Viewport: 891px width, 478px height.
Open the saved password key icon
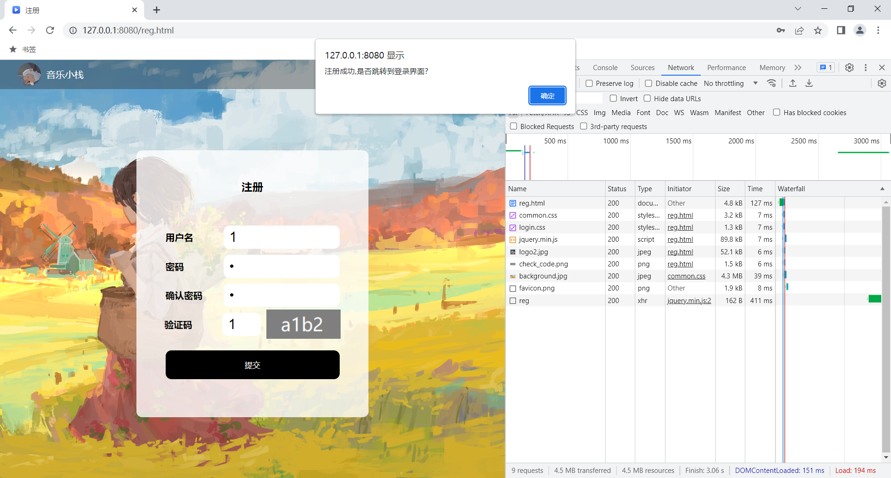(781, 30)
